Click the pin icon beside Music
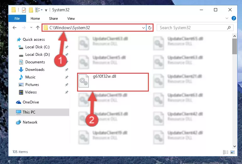 [67, 77]
